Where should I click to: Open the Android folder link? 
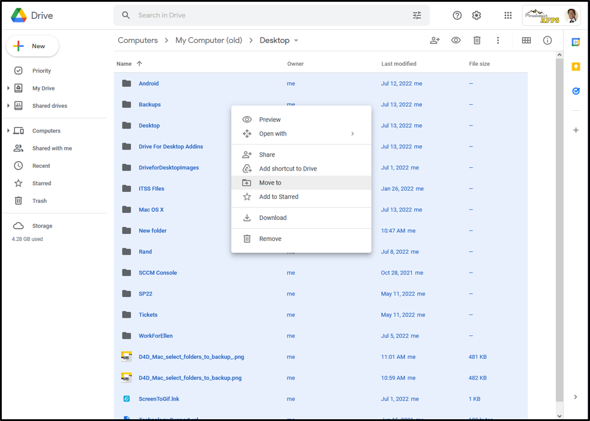click(148, 83)
